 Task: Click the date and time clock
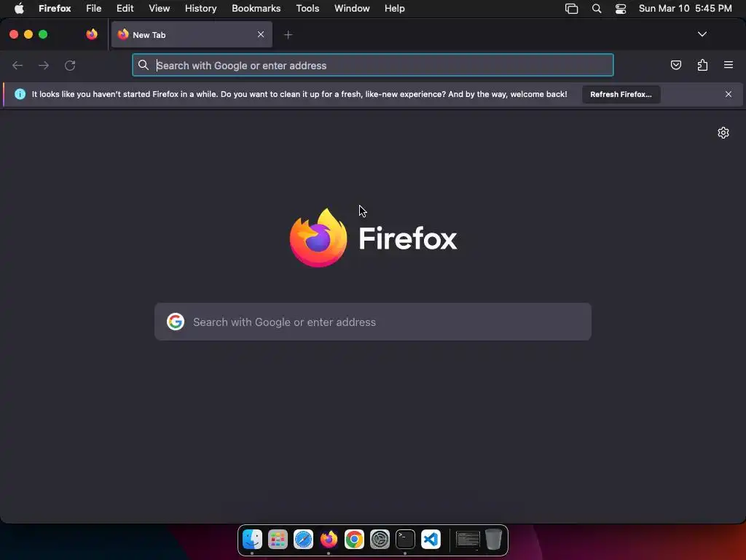pyautogui.click(x=685, y=9)
